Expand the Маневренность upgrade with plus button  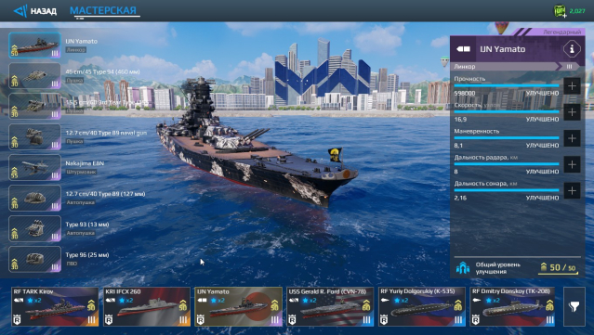pyautogui.click(x=572, y=138)
